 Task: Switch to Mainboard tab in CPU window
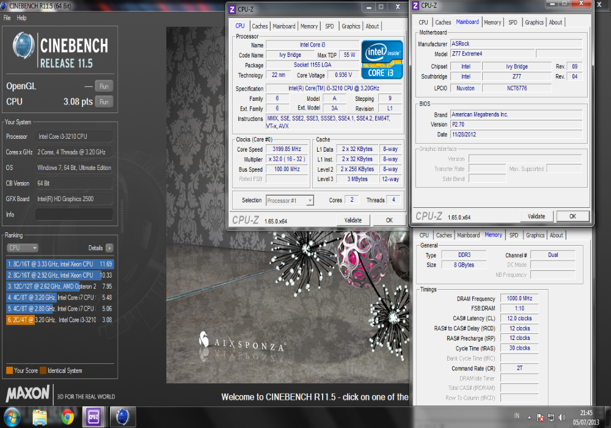tap(284, 26)
